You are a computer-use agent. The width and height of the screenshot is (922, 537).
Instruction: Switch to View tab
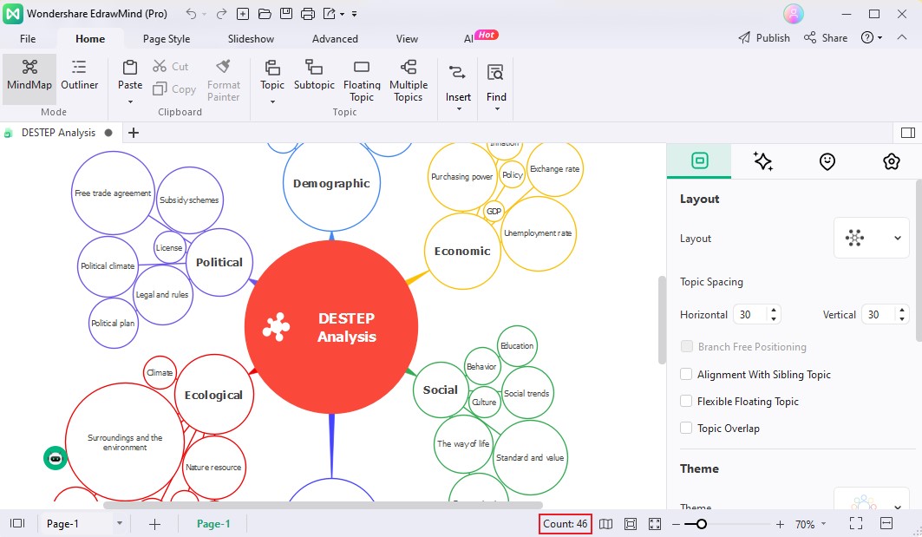[407, 39]
